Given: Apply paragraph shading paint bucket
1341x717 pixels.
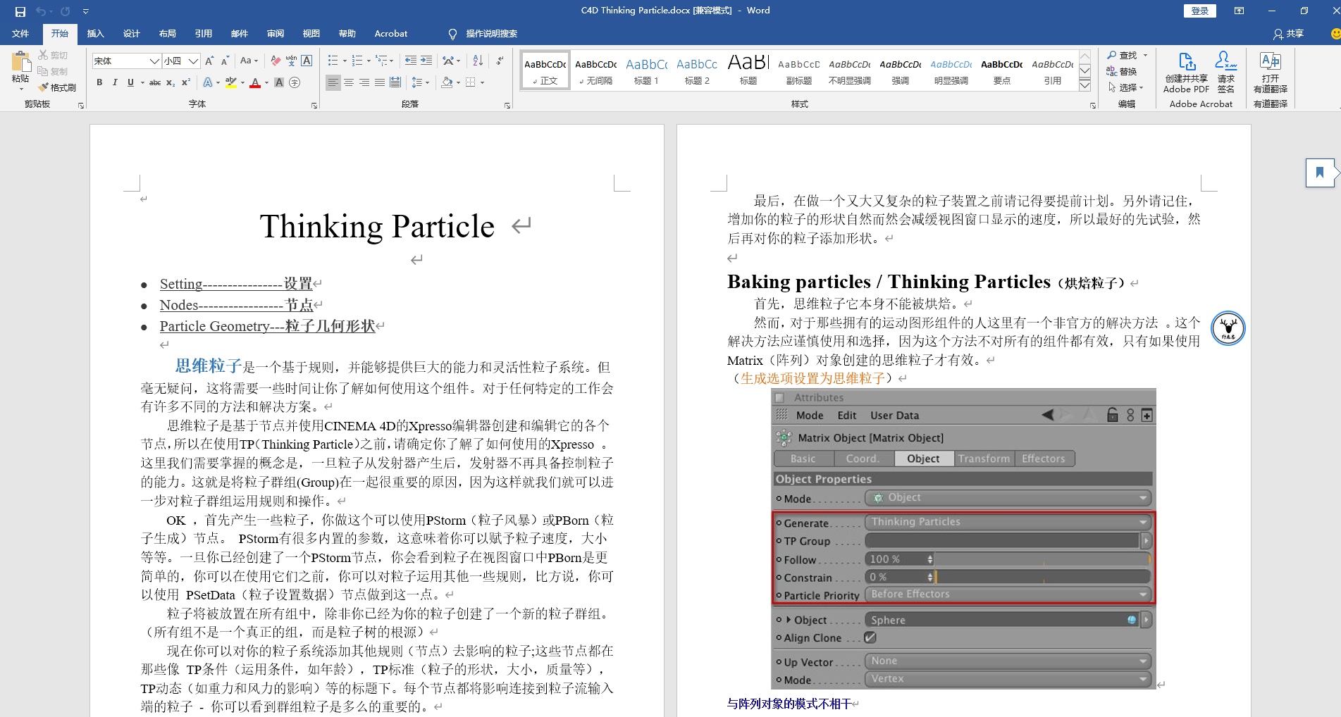Looking at the screenshot, I should click(x=447, y=82).
